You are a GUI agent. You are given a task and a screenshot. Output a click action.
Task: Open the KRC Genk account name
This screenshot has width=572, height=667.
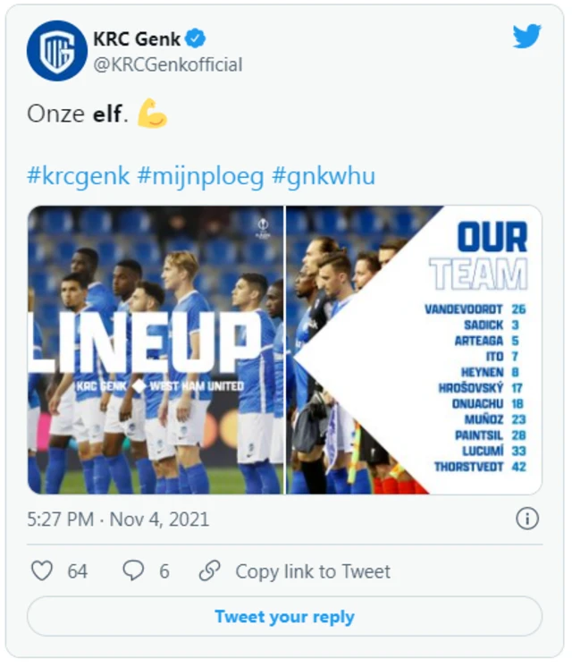point(137,38)
